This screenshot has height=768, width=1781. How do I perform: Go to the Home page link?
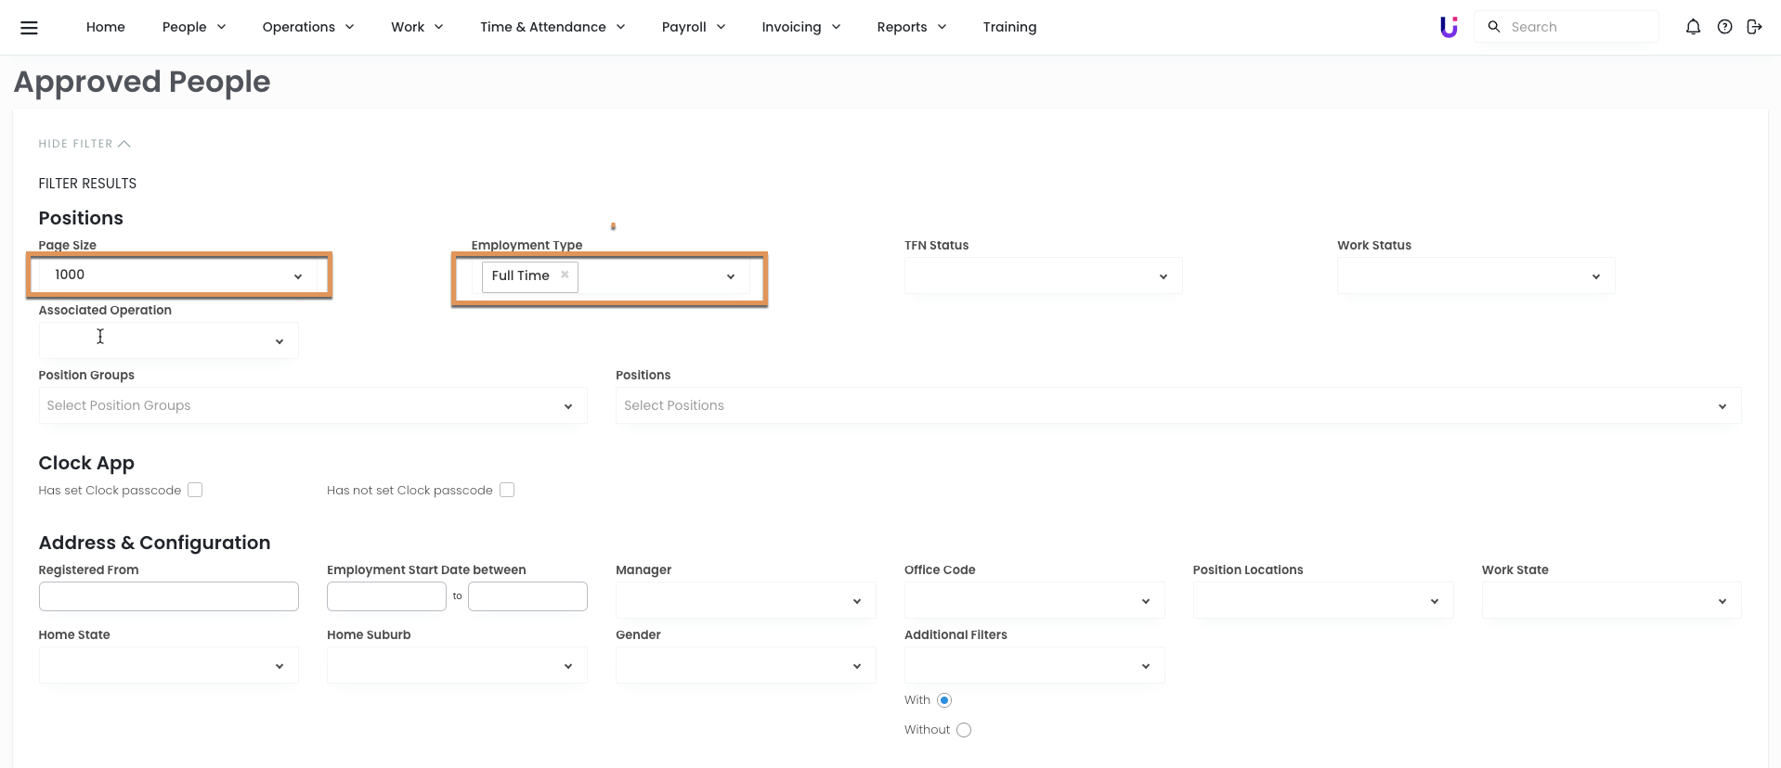(105, 27)
